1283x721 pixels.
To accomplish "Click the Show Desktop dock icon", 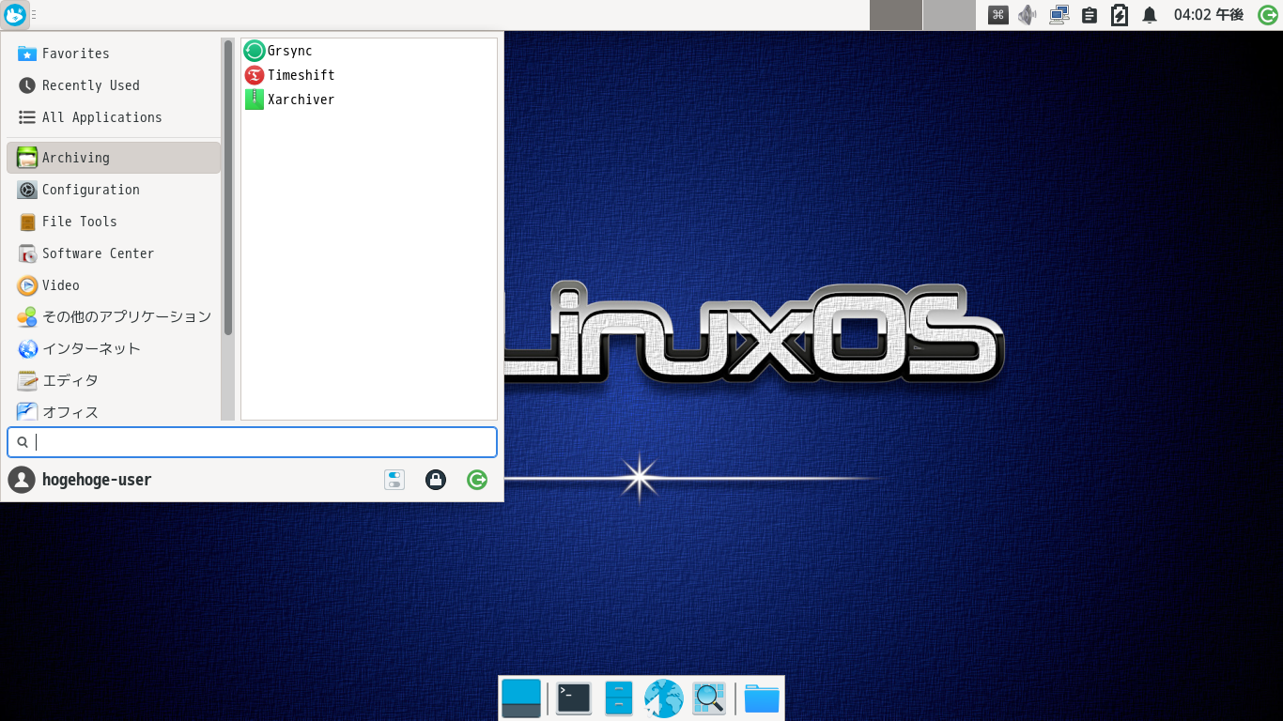I will (x=521, y=698).
